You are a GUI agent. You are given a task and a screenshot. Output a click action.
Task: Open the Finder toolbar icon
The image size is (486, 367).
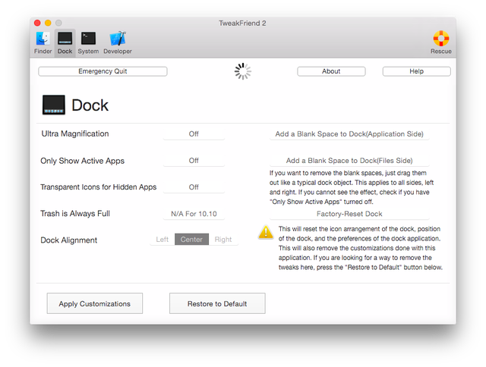(x=43, y=42)
